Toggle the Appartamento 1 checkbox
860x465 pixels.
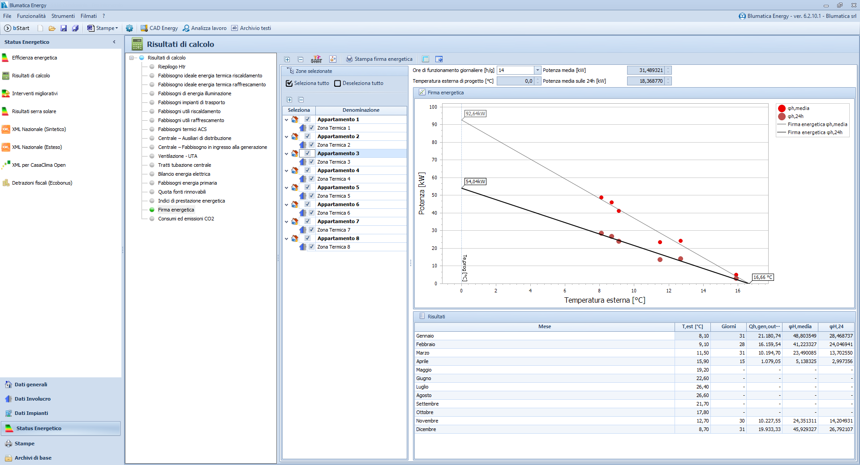tap(308, 119)
